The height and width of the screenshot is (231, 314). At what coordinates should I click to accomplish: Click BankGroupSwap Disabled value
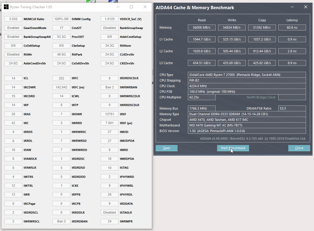[110, 28]
